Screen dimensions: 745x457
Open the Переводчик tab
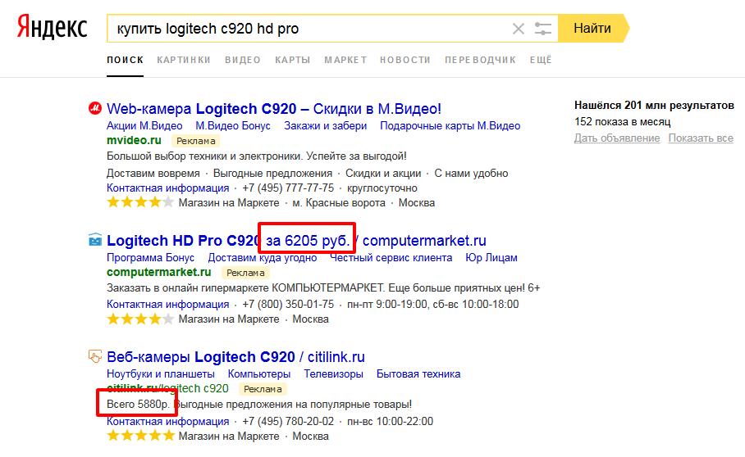[x=480, y=61]
